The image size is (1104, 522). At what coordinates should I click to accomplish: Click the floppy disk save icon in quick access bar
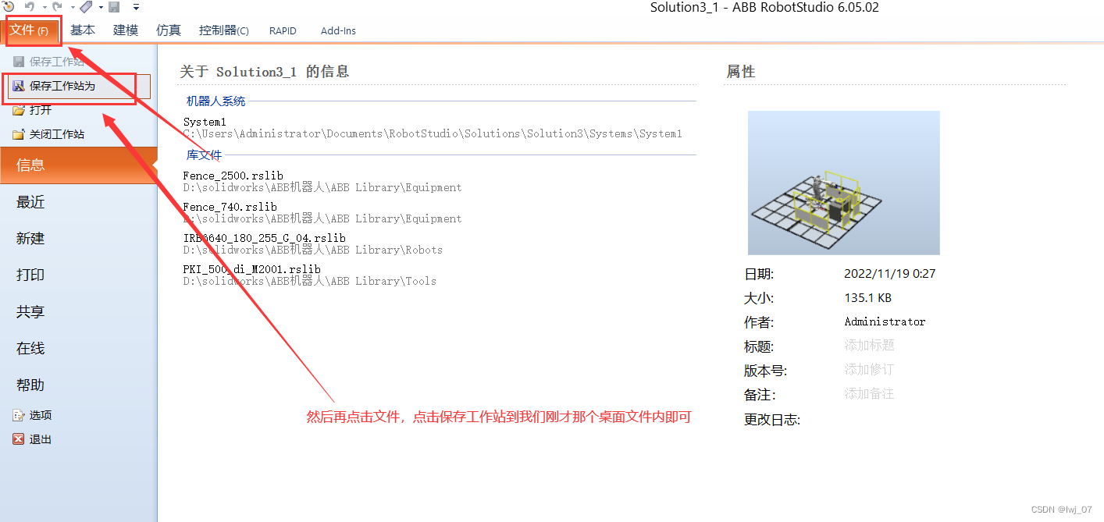click(114, 7)
